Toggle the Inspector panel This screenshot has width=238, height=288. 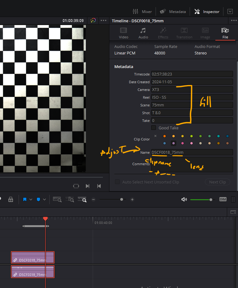click(207, 11)
